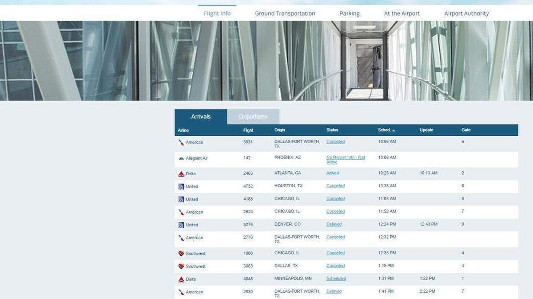Click Southwest logo for flight 3083
The width and height of the screenshot is (533, 299).
(x=181, y=267)
